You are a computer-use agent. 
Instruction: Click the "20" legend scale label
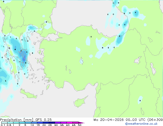44,125
